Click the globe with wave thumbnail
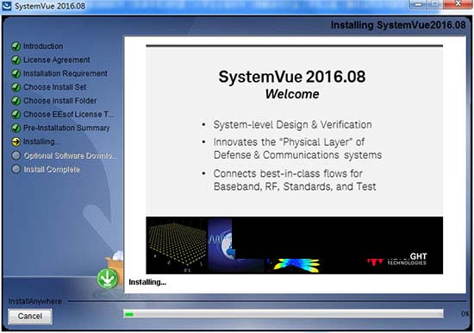Image resolution: width=474 pixels, height=333 pixels. click(221, 244)
